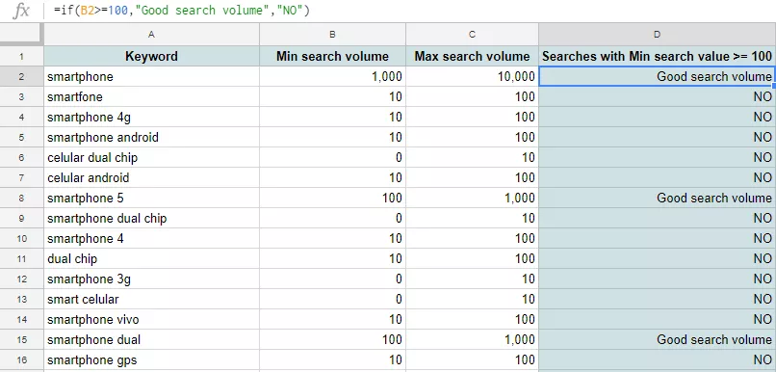This screenshot has height=372, width=776.
Task: Click the "Max search volume" header cell
Action: pyautogui.click(x=472, y=57)
